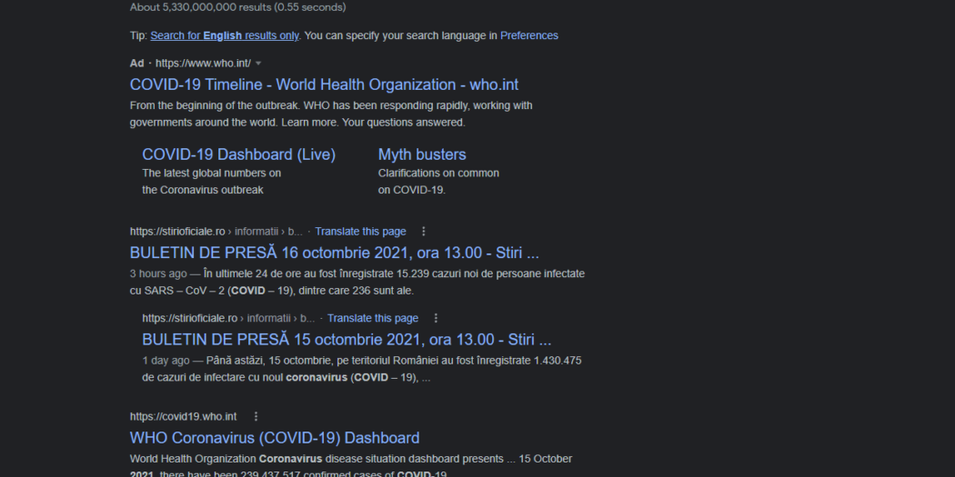Image resolution: width=955 pixels, height=477 pixels.
Task: Open the 'COVID-19 Dashboard (Live)' sitelink
Action: point(238,154)
